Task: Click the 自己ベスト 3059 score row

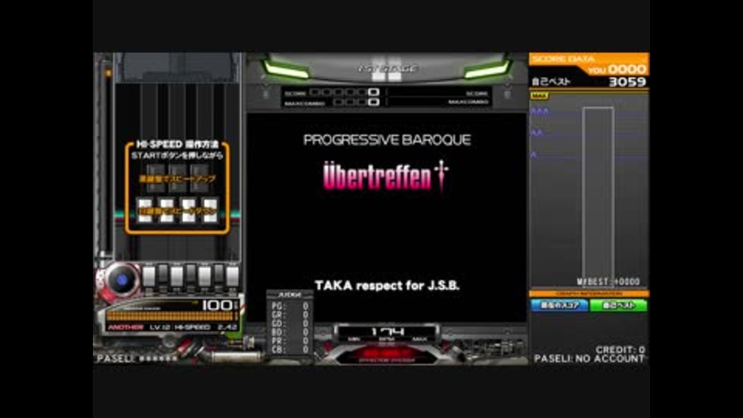Action: (589, 82)
